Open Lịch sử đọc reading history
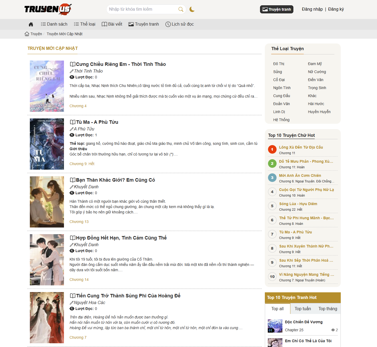 180,24
